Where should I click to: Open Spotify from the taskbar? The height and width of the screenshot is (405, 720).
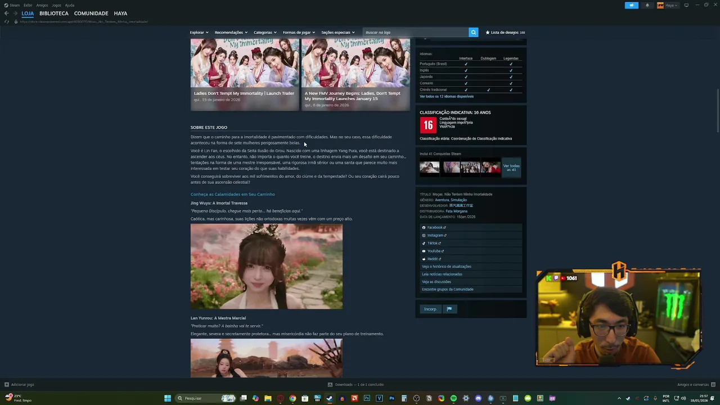[453, 398]
